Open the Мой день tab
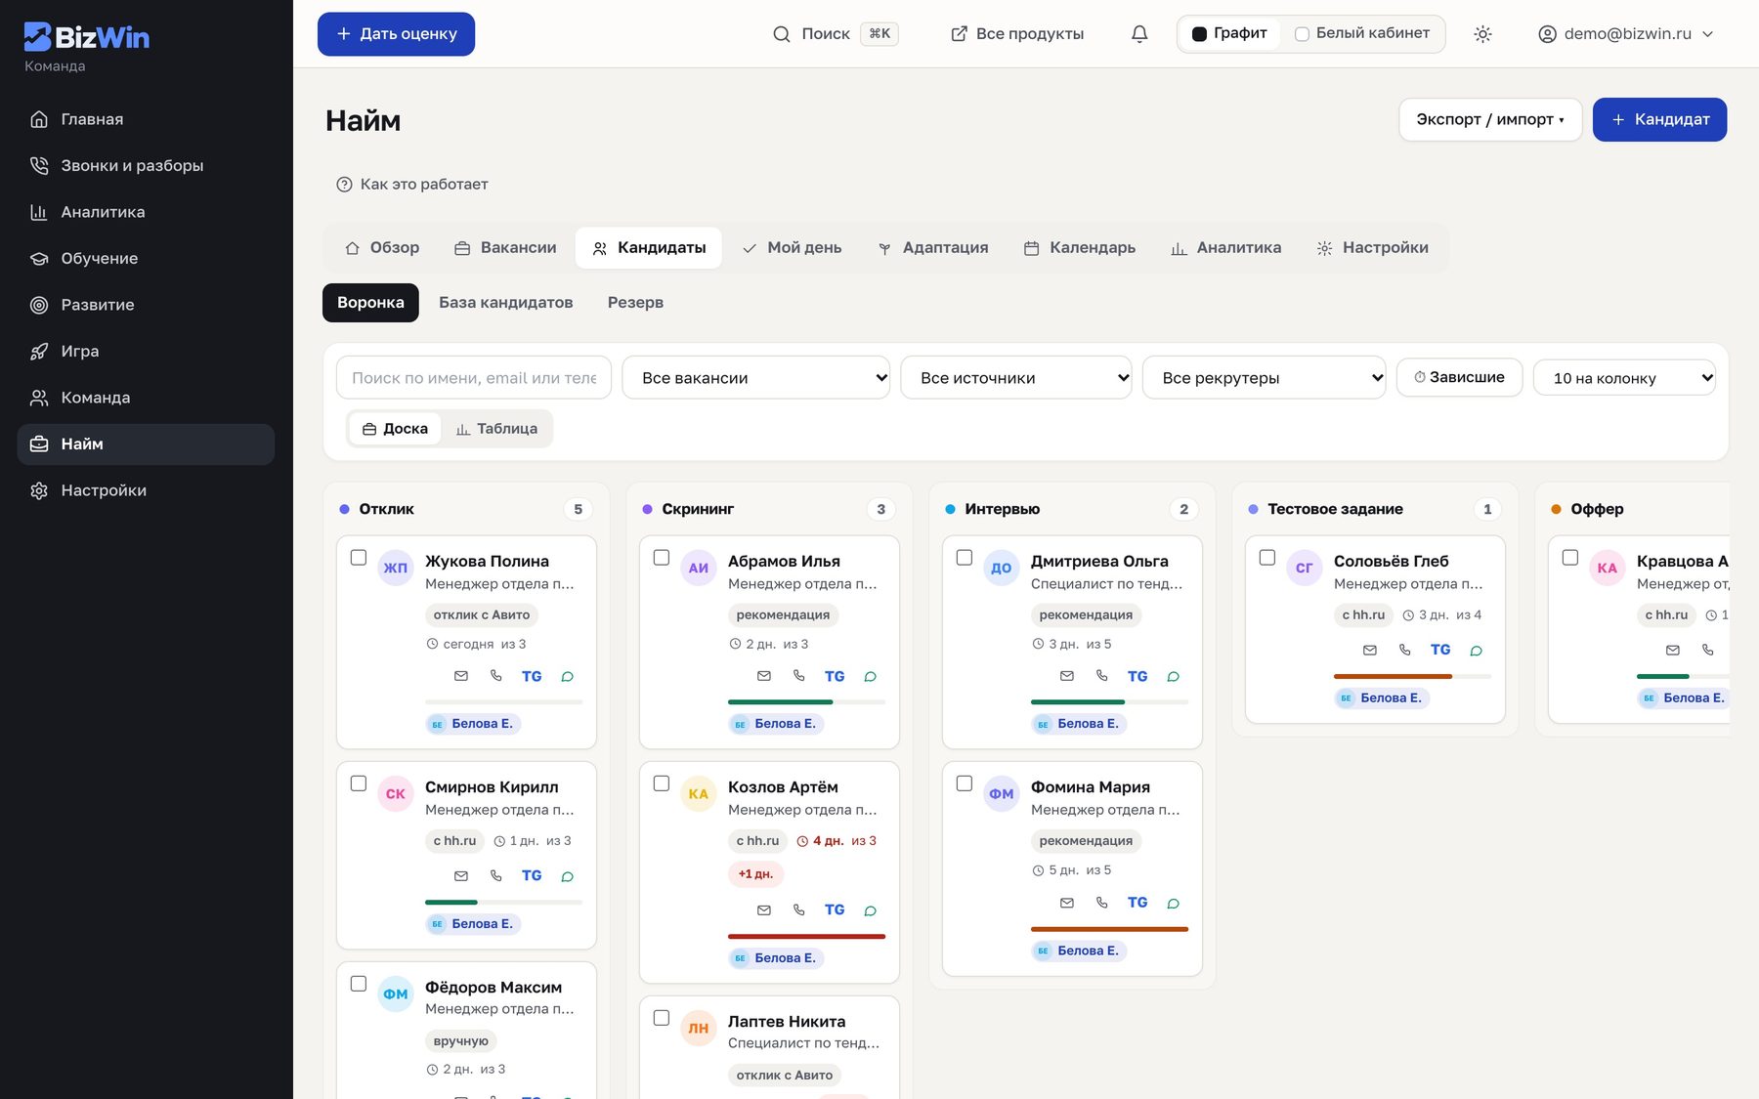The height and width of the screenshot is (1099, 1759). click(x=792, y=248)
